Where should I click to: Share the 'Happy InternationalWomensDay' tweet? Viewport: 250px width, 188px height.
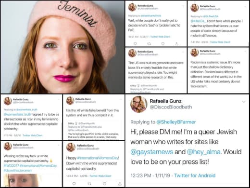point(120,183)
